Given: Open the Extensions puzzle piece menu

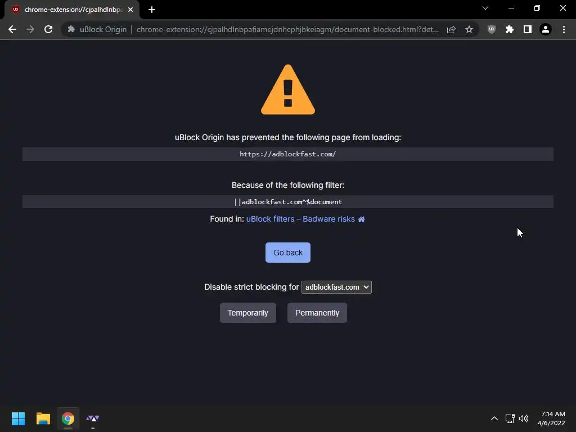Looking at the screenshot, I should (x=509, y=29).
